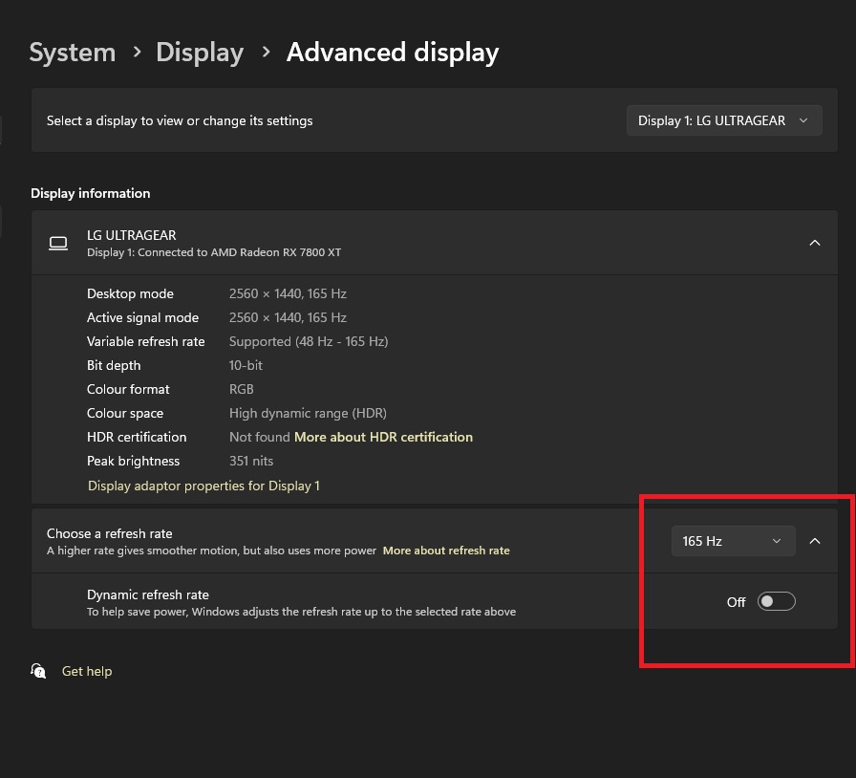Open the 165 Hz refresh rate dropdown

[732, 541]
